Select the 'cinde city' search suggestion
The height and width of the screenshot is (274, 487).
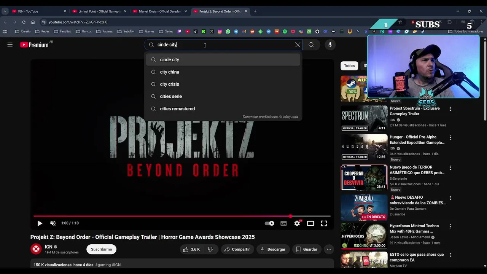[x=223, y=59]
